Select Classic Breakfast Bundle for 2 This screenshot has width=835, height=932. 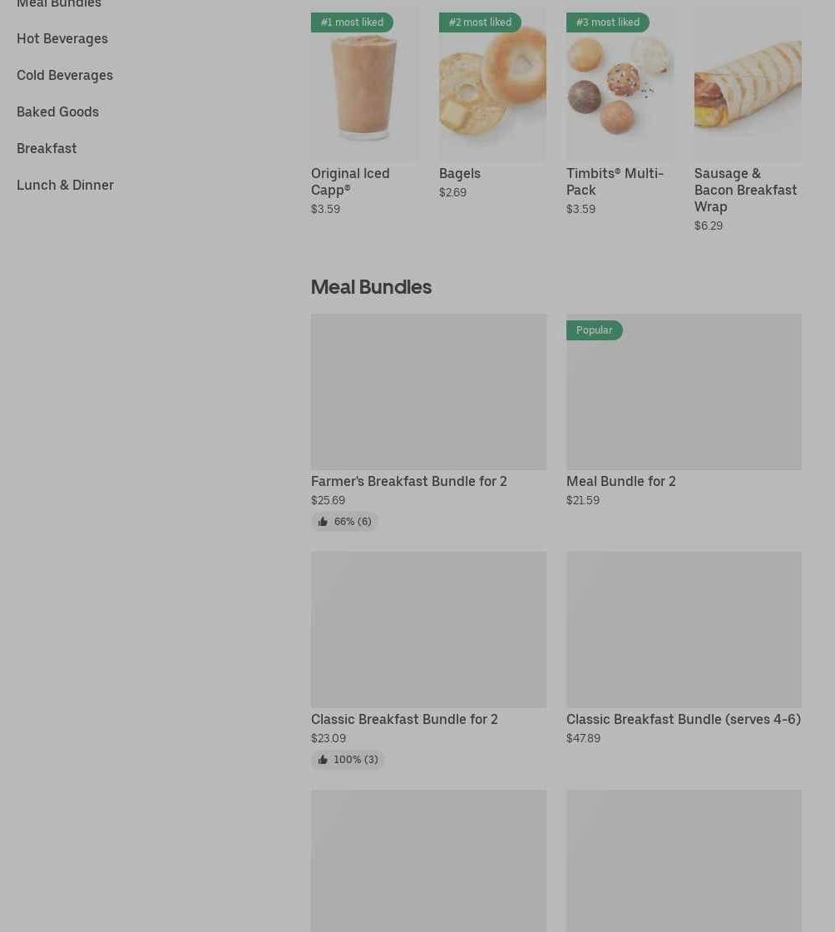pos(404,719)
